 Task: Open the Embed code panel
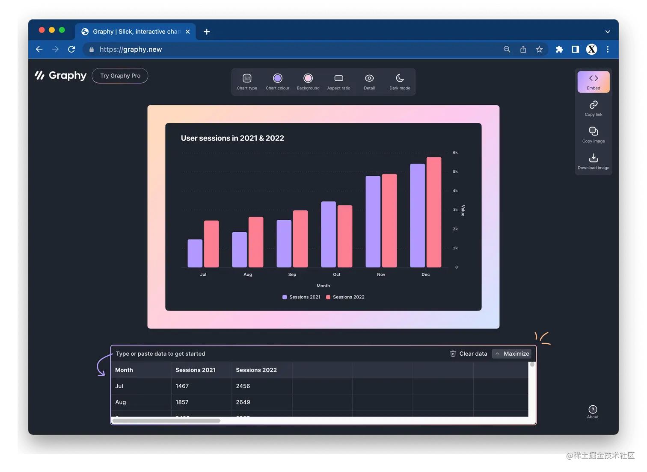click(594, 82)
